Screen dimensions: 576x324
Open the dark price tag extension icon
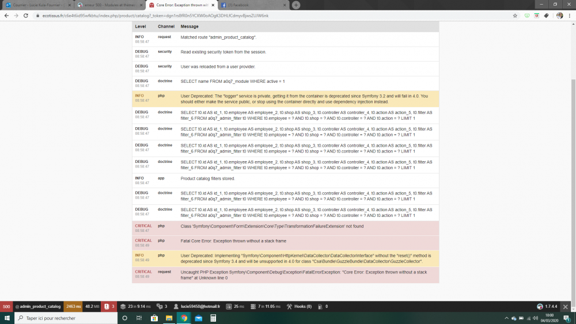[547, 16]
